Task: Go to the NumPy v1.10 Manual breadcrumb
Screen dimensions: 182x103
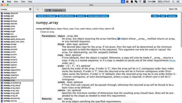Action: pyautogui.click(x=47, y=16)
